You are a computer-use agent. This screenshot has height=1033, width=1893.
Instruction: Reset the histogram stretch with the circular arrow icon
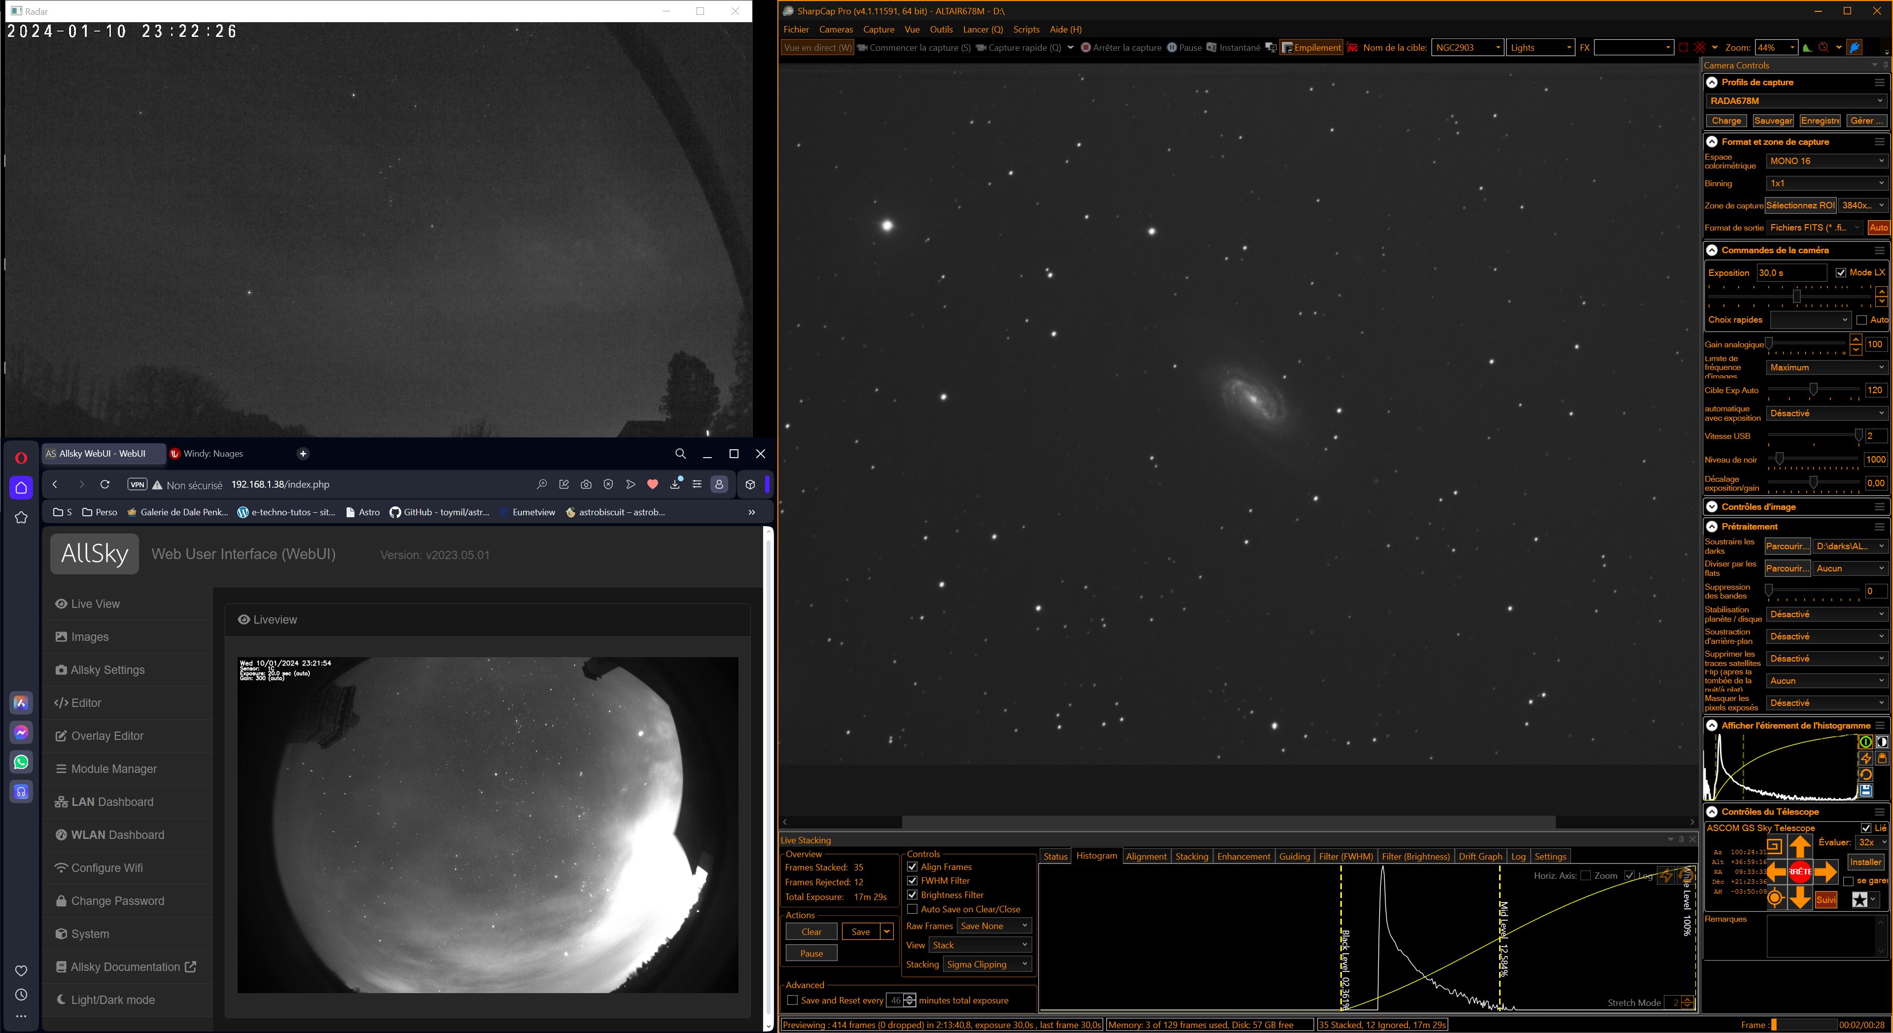(1866, 774)
